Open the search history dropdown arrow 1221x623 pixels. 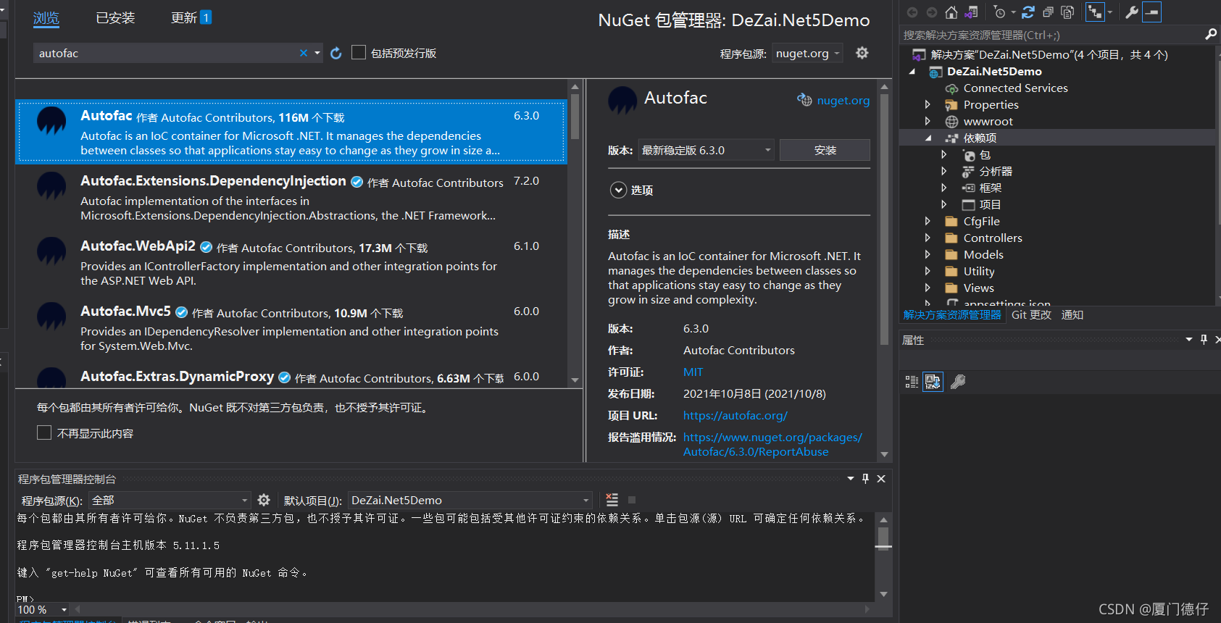(x=317, y=53)
